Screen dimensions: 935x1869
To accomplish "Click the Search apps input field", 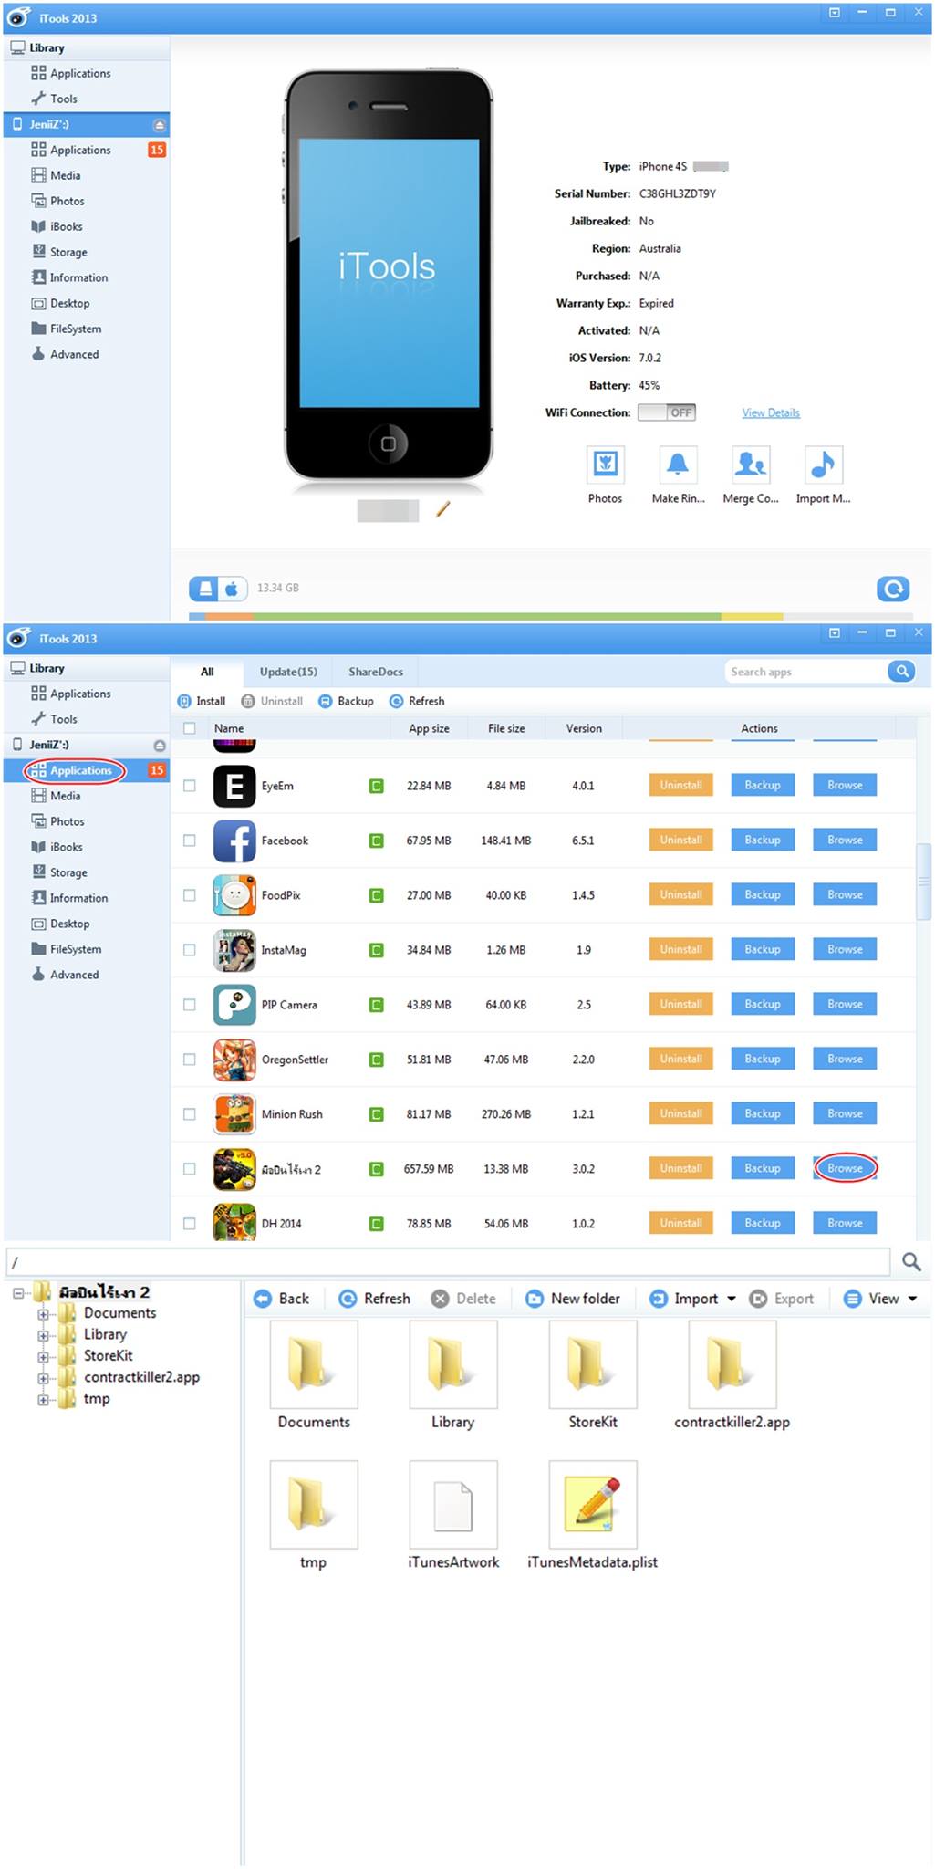I will (x=806, y=672).
